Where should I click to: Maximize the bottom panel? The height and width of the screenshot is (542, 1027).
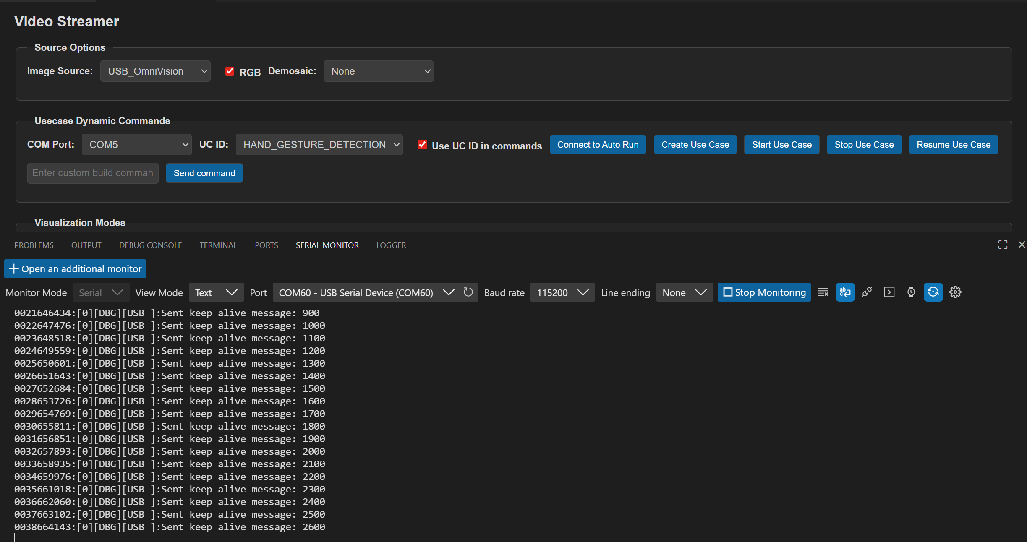pos(1003,245)
